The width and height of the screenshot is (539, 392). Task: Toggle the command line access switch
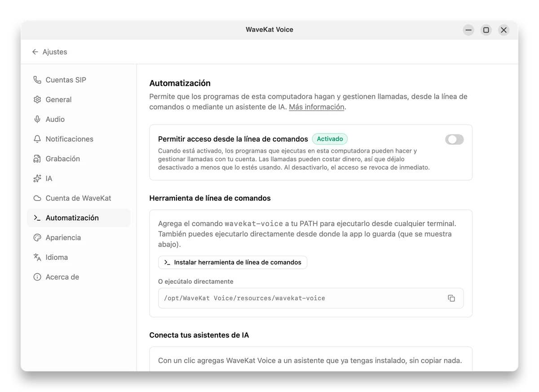[x=455, y=139]
